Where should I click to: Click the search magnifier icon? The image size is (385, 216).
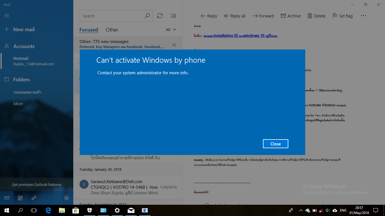click(147, 16)
